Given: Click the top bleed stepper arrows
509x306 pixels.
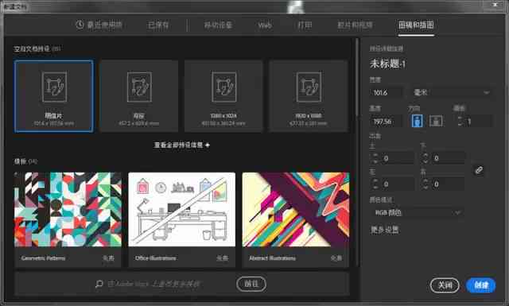Looking at the screenshot, I should click(x=375, y=158).
